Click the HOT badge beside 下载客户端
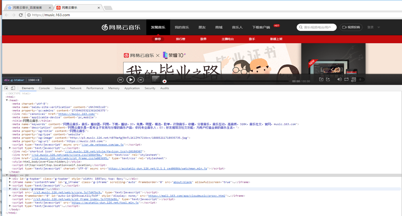402x216 pixels. point(276,25)
